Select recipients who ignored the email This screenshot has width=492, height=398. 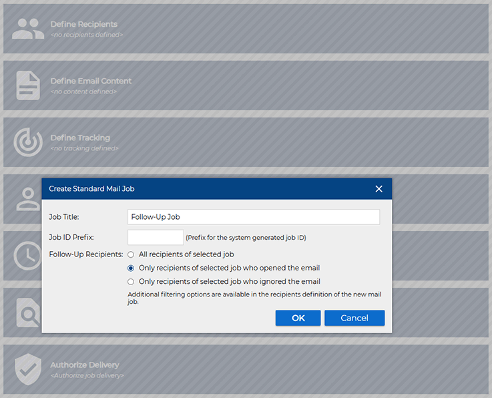point(131,282)
